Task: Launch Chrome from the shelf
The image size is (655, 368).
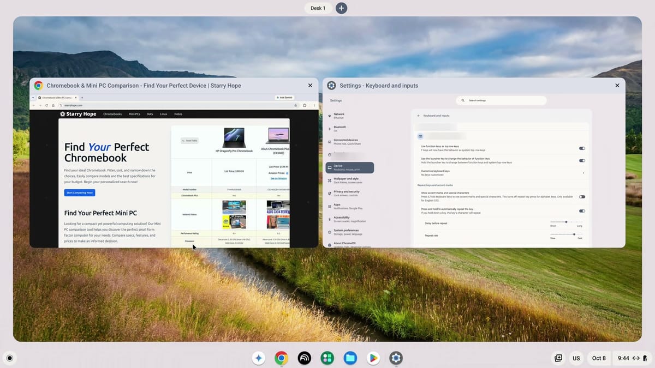Action: point(282,358)
